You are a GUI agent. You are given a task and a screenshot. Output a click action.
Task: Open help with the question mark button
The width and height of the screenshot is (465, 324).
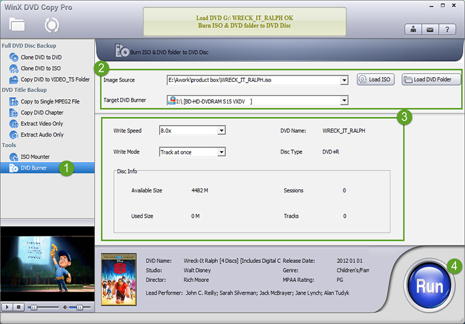point(447,29)
